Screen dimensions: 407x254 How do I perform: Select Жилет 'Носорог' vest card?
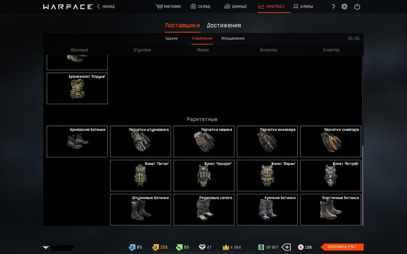point(204,176)
